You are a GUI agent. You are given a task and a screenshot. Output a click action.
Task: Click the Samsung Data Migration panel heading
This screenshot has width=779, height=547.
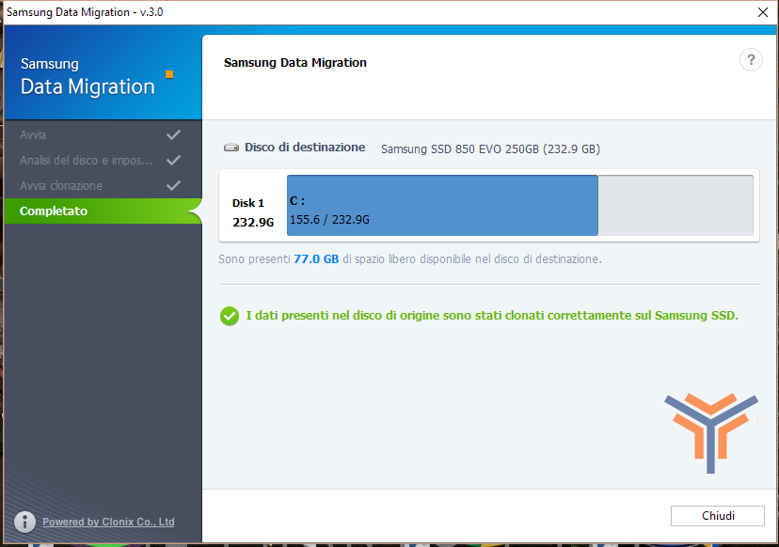[x=295, y=63]
